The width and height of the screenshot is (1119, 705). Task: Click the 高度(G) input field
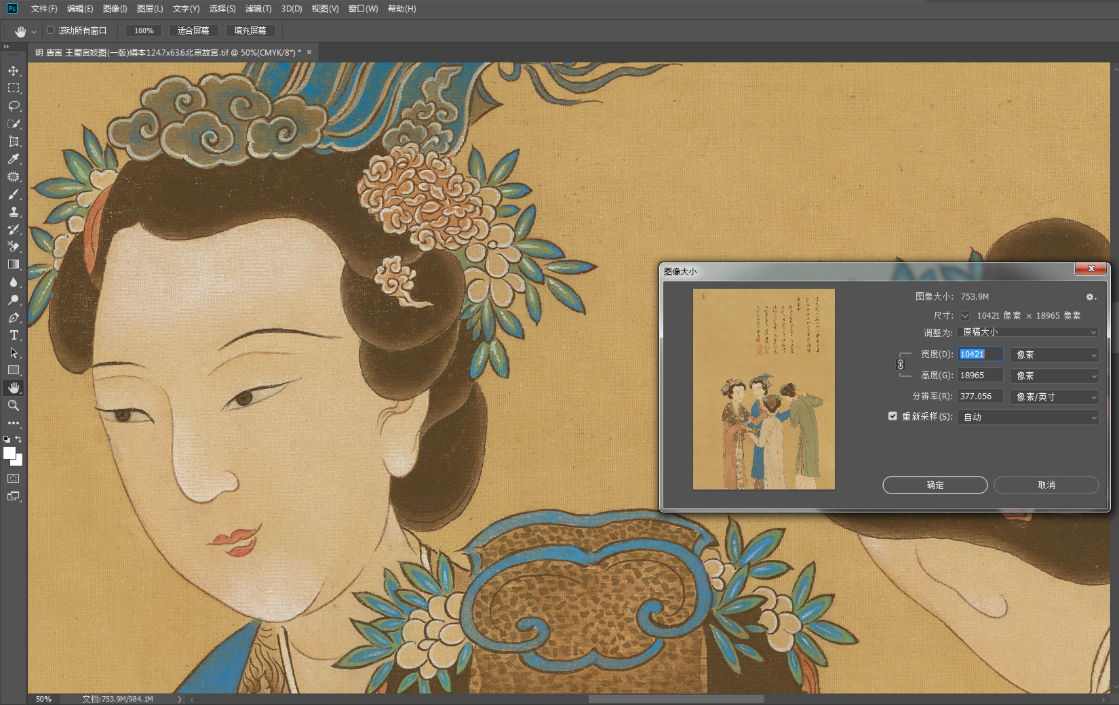point(981,376)
